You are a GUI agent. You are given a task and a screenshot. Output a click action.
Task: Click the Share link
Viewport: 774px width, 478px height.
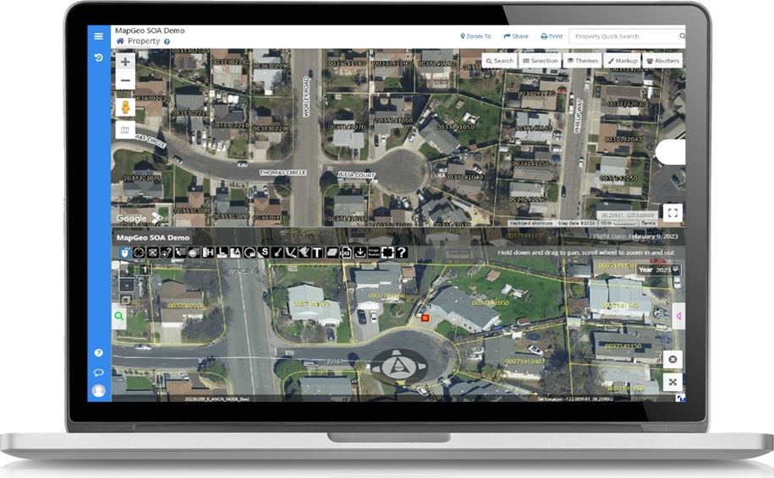[x=516, y=36]
